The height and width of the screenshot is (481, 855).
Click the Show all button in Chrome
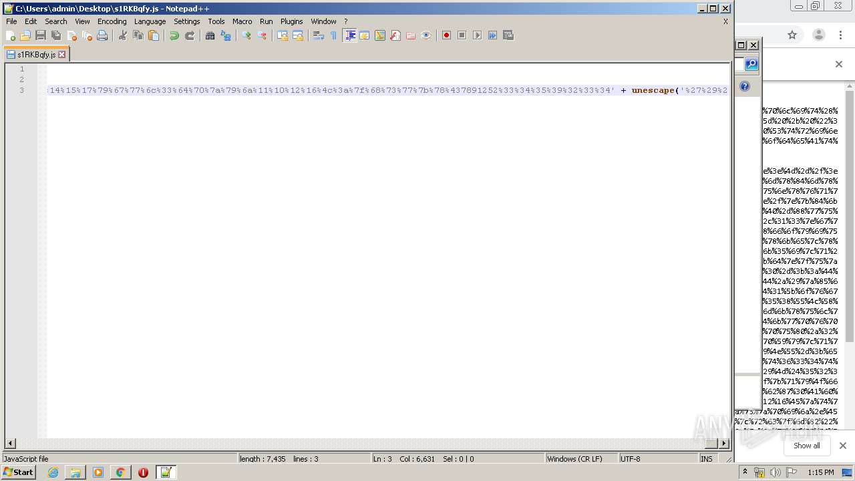pyautogui.click(x=806, y=446)
